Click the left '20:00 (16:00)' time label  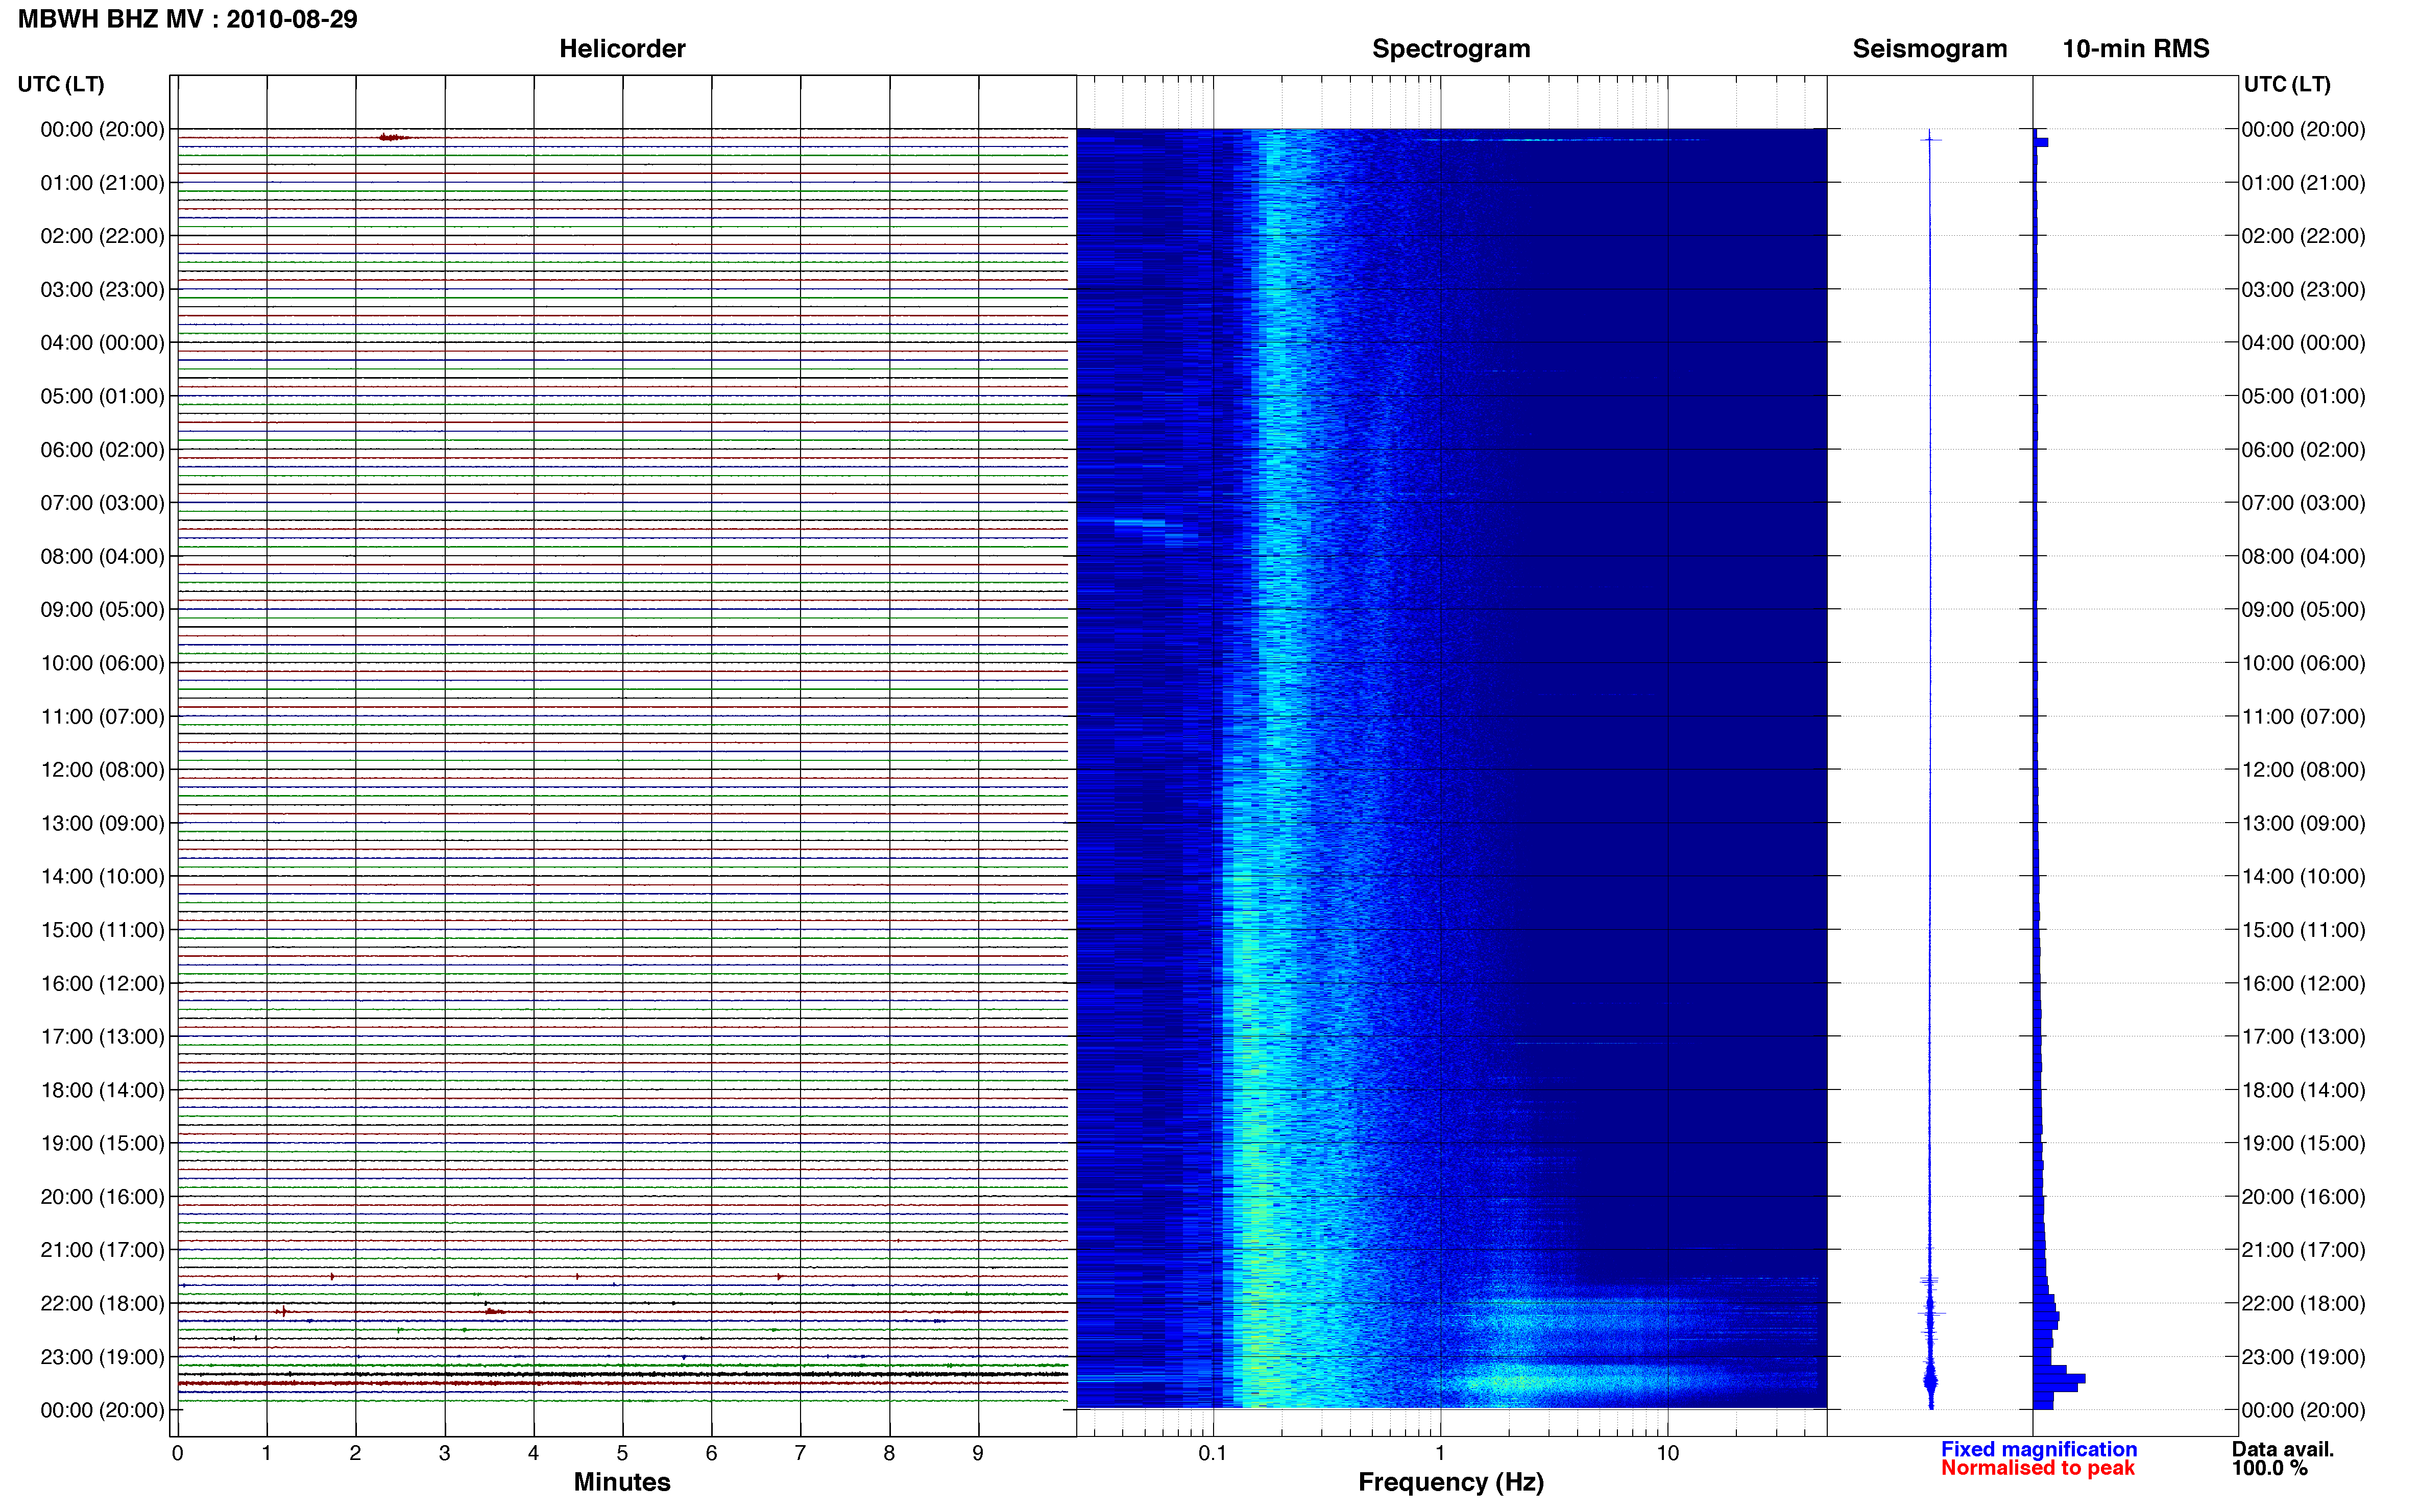[x=102, y=1197]
